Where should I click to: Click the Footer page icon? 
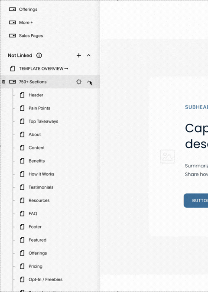click(x=22, y=227)
